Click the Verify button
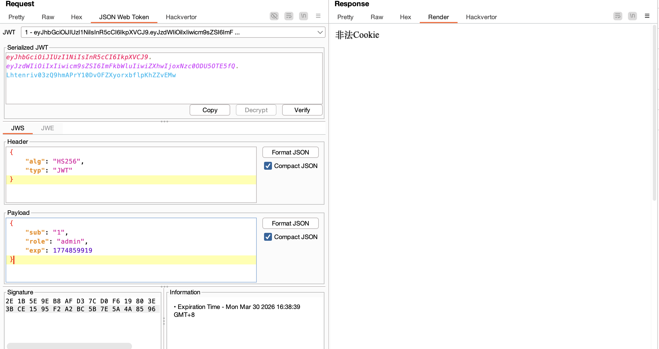This screenshot has width=659, height=349. click(x=302, y=110)
